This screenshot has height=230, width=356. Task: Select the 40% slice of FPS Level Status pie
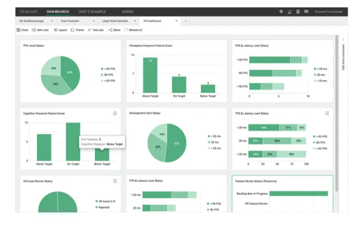[70, 72]
